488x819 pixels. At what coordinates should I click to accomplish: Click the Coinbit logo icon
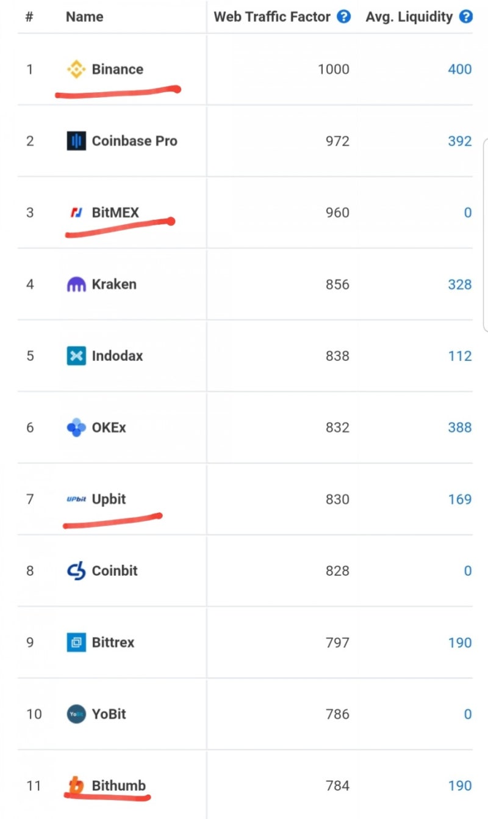click(76, 571)
